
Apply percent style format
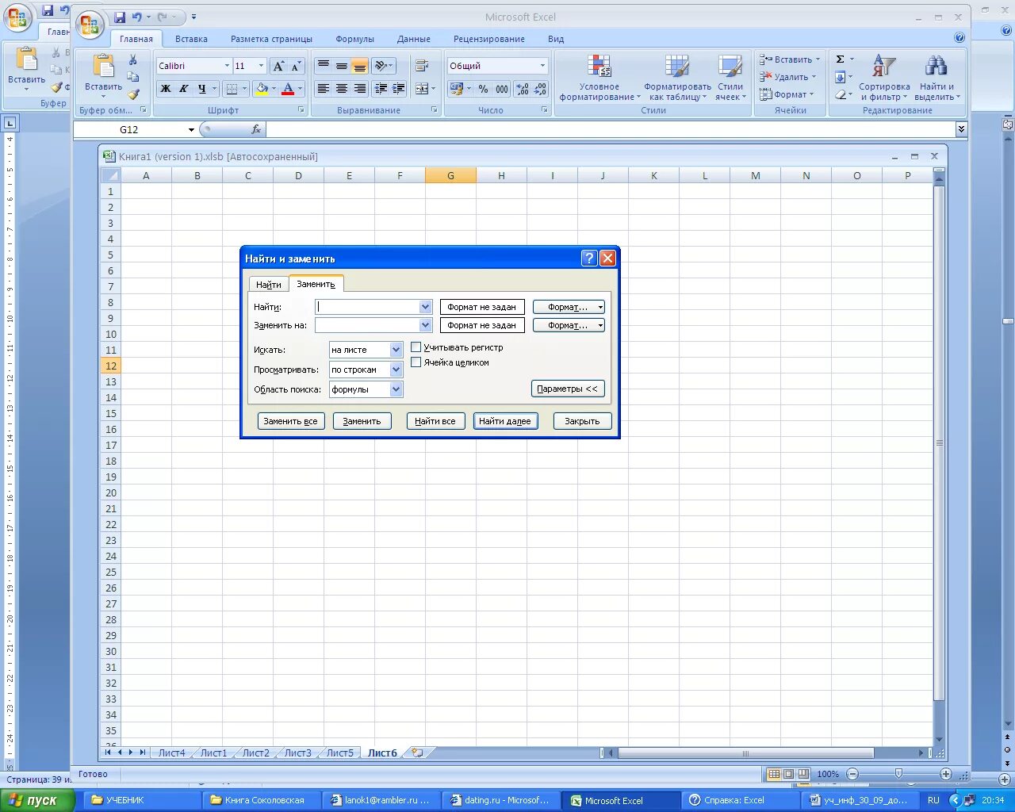pos(483,89)
